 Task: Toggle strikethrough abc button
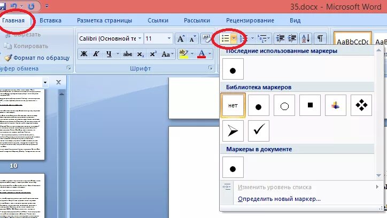[x=128, y=54]
